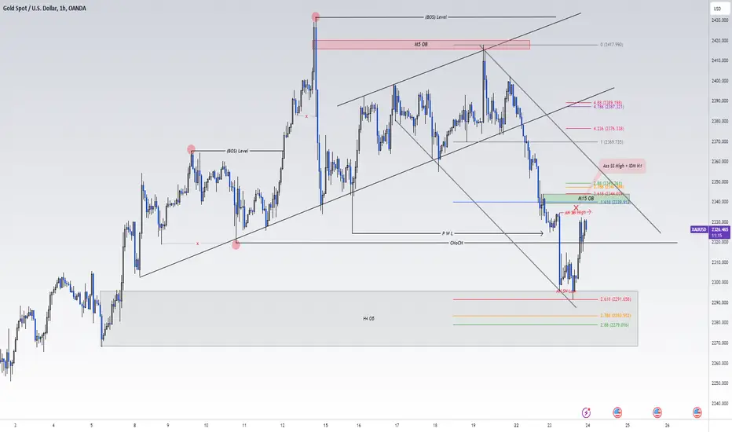The image size is (732, 432).
Task: Select the Fib label 2.618 (2291.658)
Action: 615,299
